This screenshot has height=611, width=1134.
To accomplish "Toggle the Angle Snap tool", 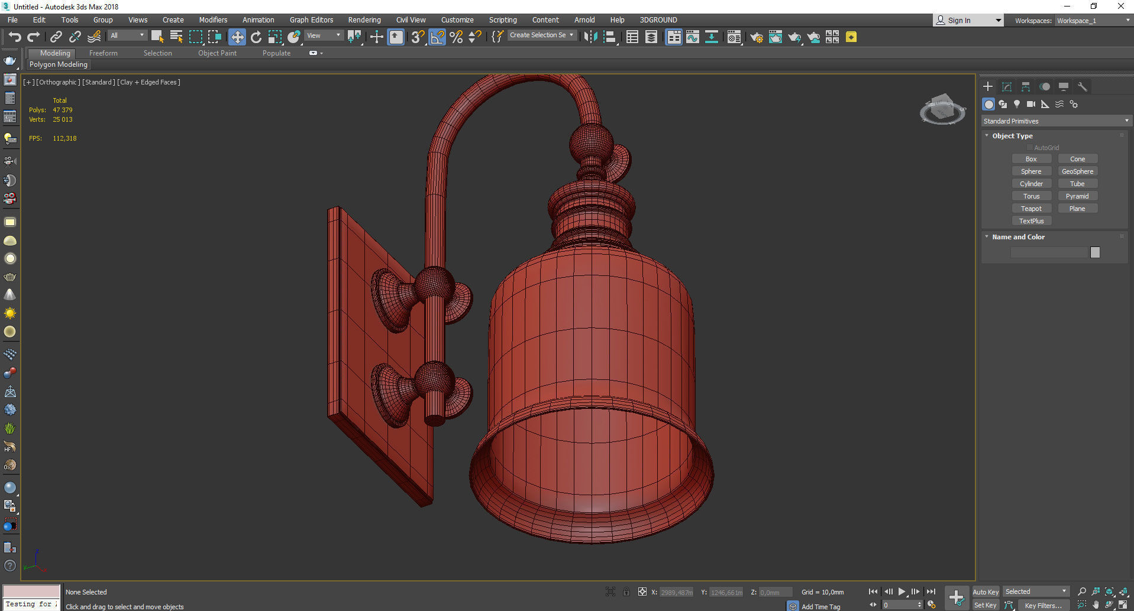I will pyautogui.click(x=437, y=37).
